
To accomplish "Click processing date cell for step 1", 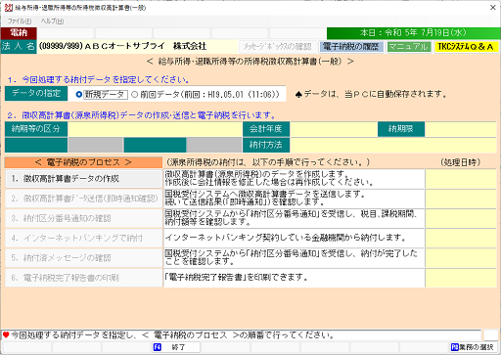I will click(x=461, y=179).
